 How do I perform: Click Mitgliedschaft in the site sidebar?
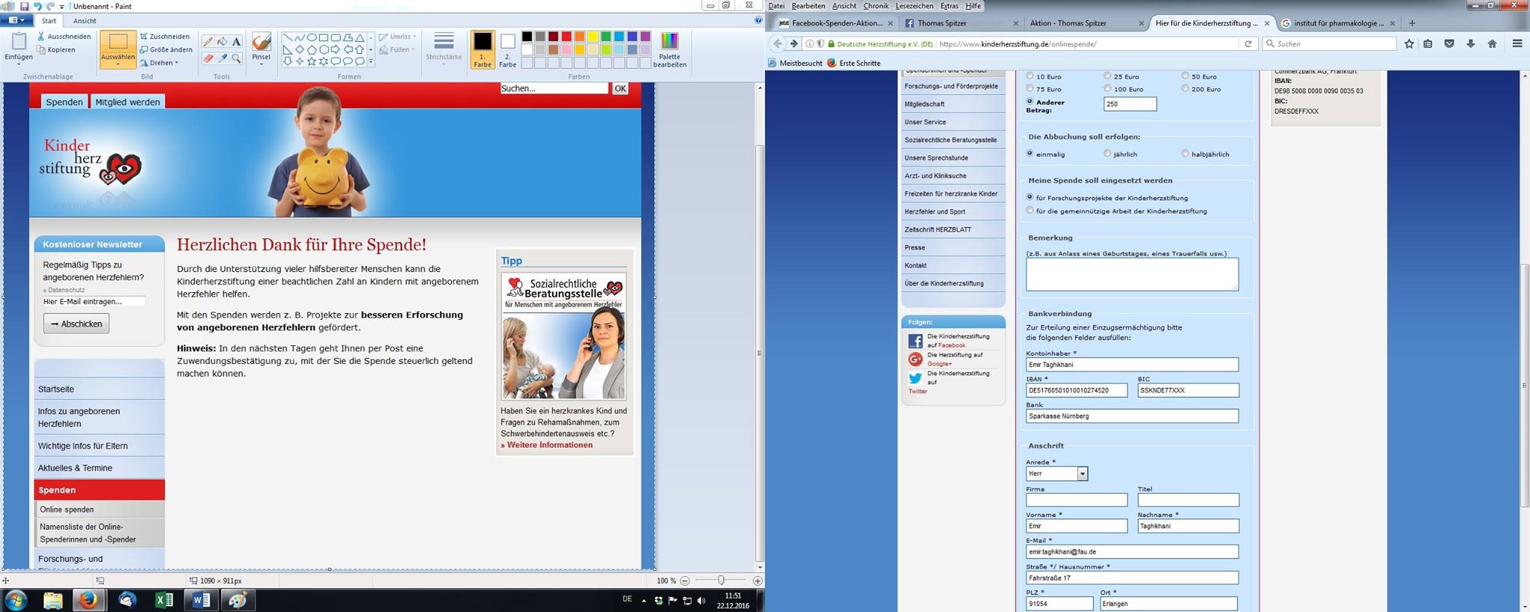pos(953,104)
